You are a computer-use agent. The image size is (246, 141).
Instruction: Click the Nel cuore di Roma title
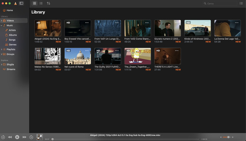click(74, 67)
